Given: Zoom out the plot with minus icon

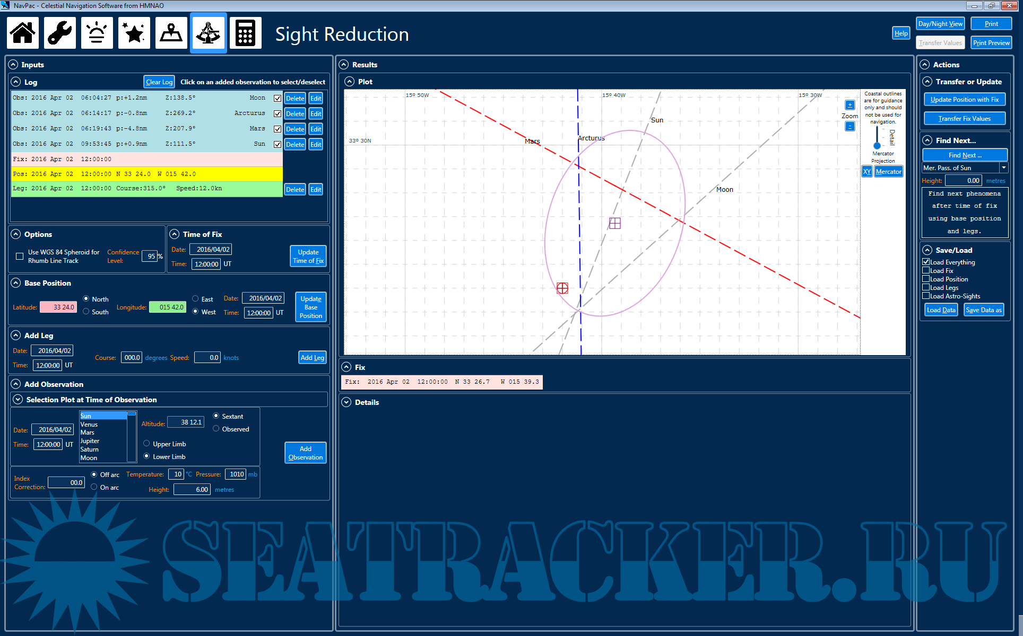Looking at the screenshot, I should click(849, 126).
